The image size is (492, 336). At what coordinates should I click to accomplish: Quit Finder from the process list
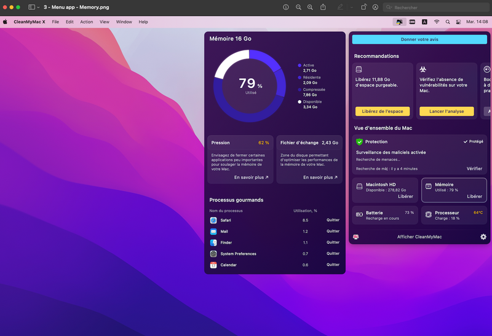coord(333,242)
